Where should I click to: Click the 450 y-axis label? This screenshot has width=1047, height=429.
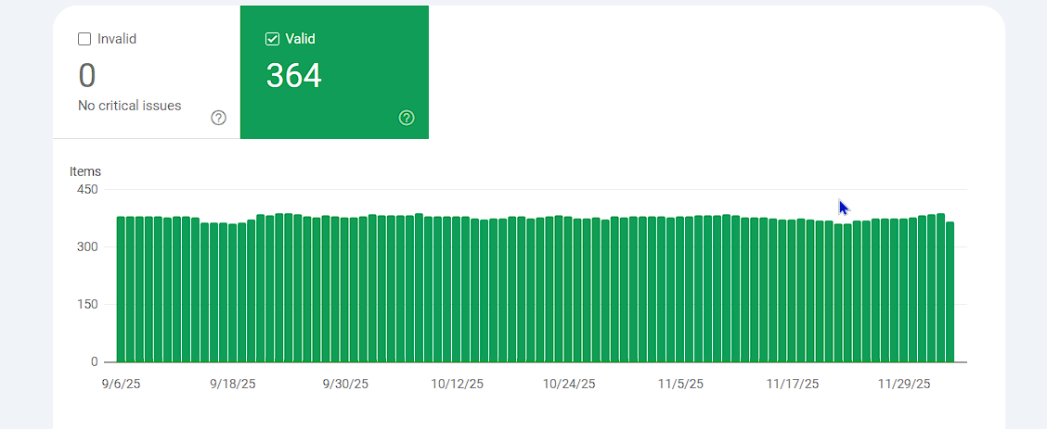point(87,190)
